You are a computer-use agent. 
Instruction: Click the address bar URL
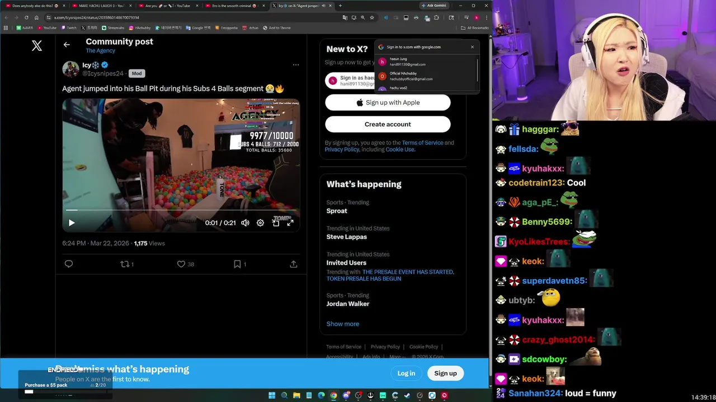tap(96, 17)
